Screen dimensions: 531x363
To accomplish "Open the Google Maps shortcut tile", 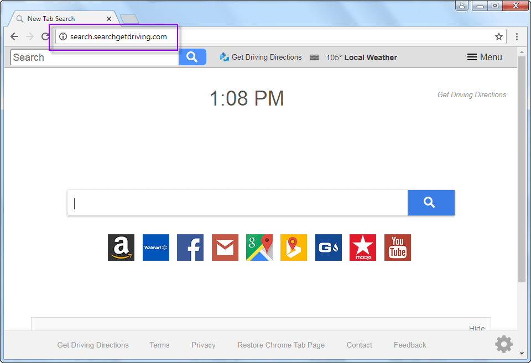I will pos(259,248).
